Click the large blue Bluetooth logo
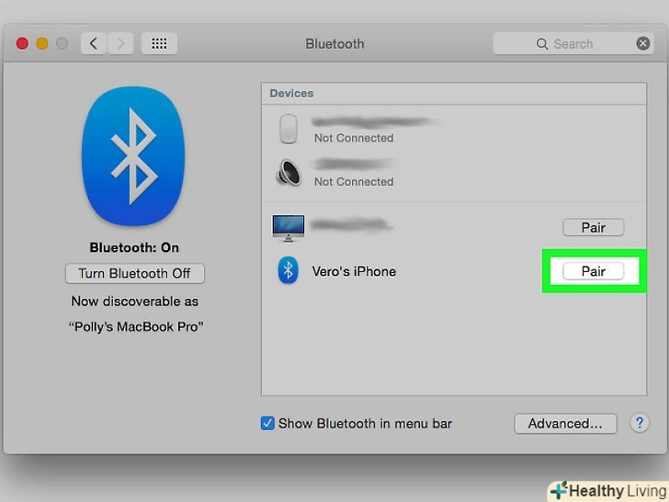 point(133,155)
